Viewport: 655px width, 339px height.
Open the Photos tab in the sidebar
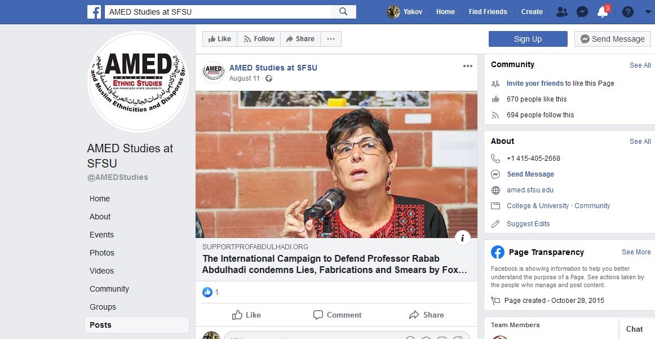pyautogui.click(x=102, y=253)
